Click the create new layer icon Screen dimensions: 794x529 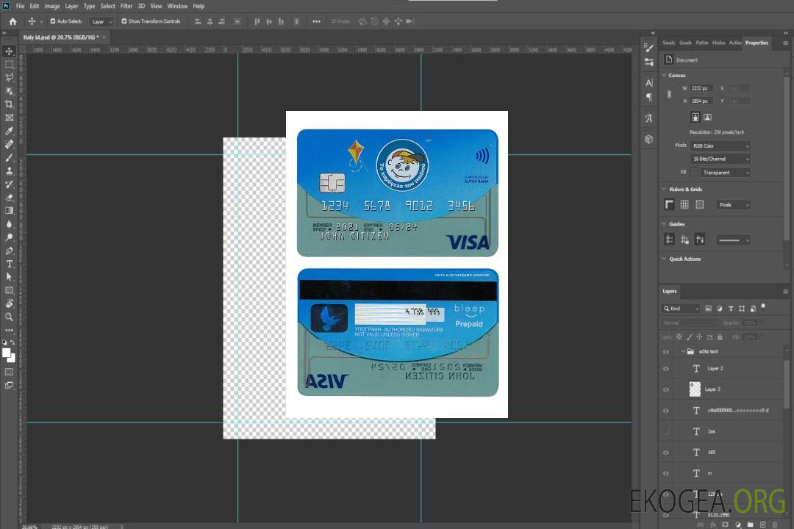(x=762, y=525)
